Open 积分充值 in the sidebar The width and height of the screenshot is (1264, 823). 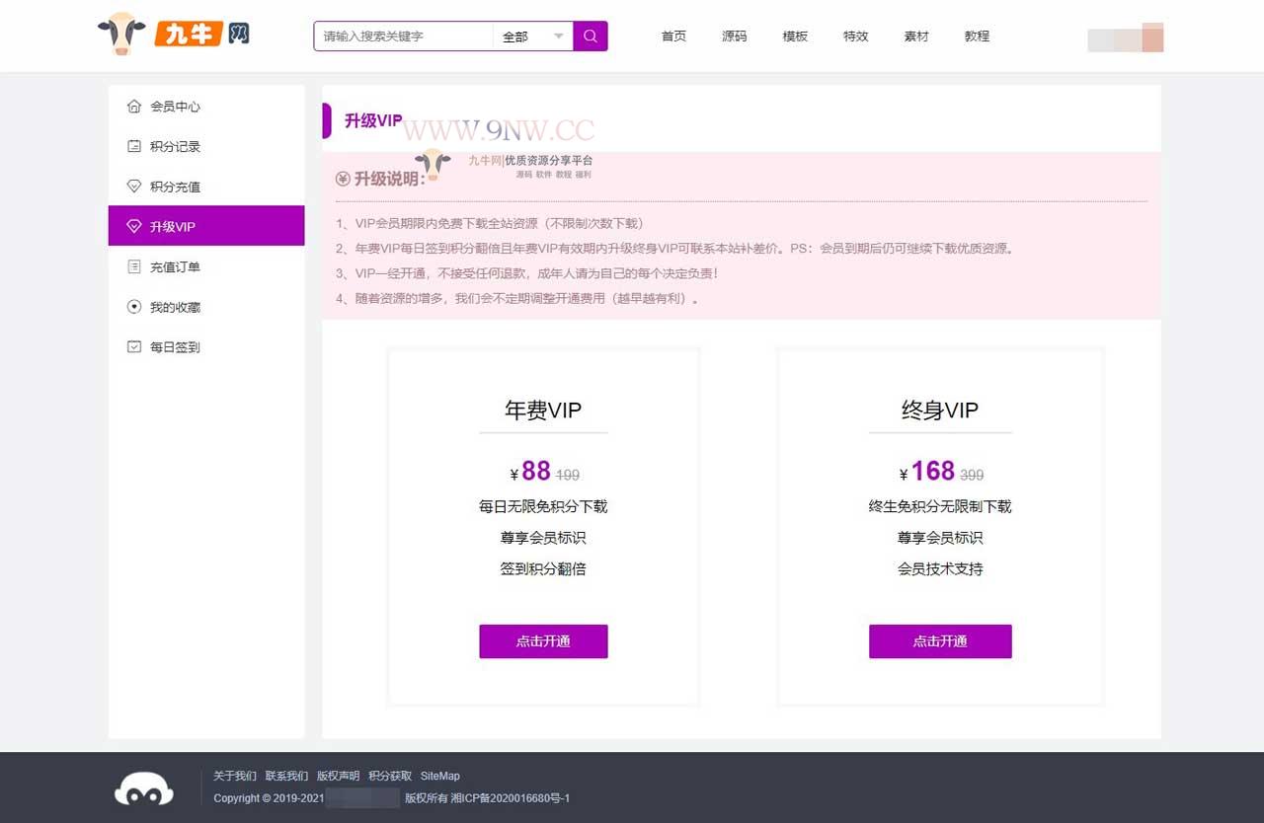click(206, 187)
